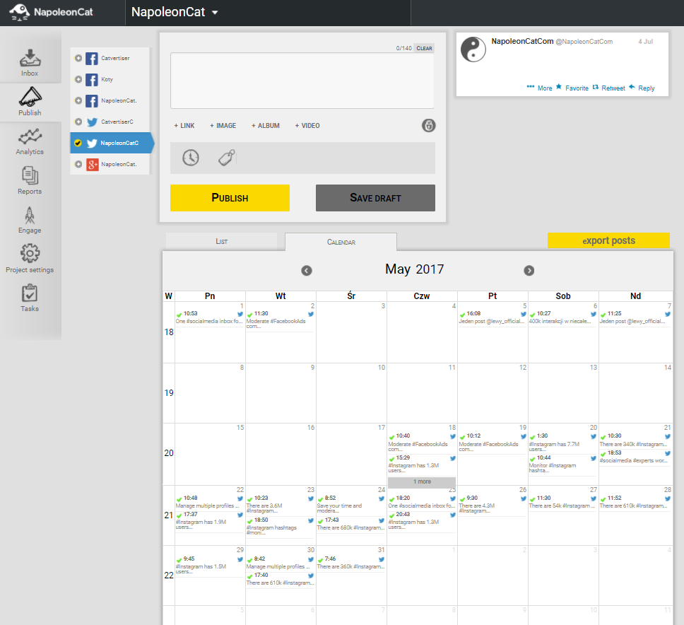Uncheck the selected NapoleonCatC Twitter profile

(x=78, y=143)
